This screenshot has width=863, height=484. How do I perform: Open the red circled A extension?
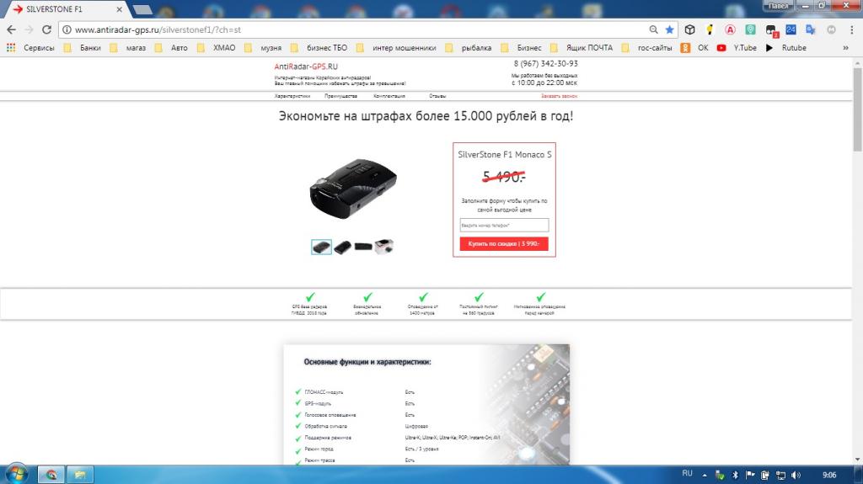coord(730,29)
